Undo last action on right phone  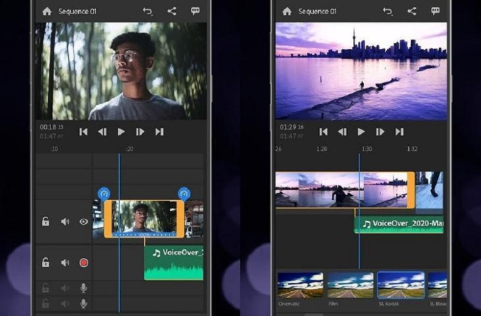coord(388,12)
